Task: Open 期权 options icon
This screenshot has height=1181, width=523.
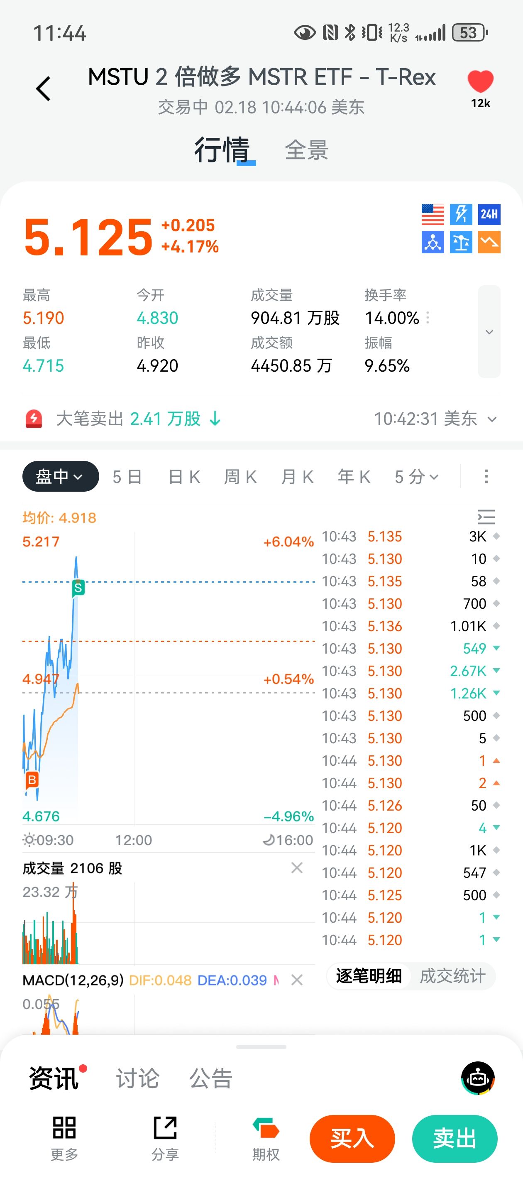Action: (266, 1128)
